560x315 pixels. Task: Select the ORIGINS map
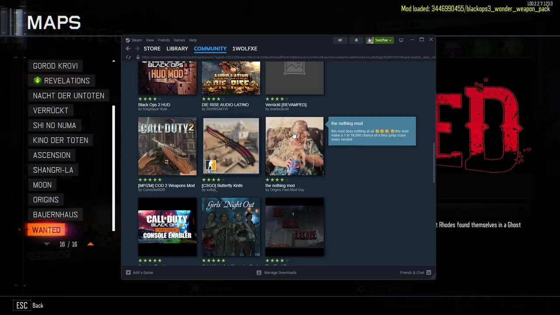pos(46,199)
